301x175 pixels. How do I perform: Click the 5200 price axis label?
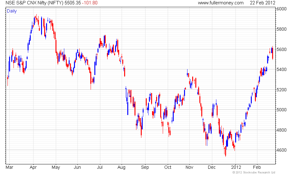click(x=282, y=90)
